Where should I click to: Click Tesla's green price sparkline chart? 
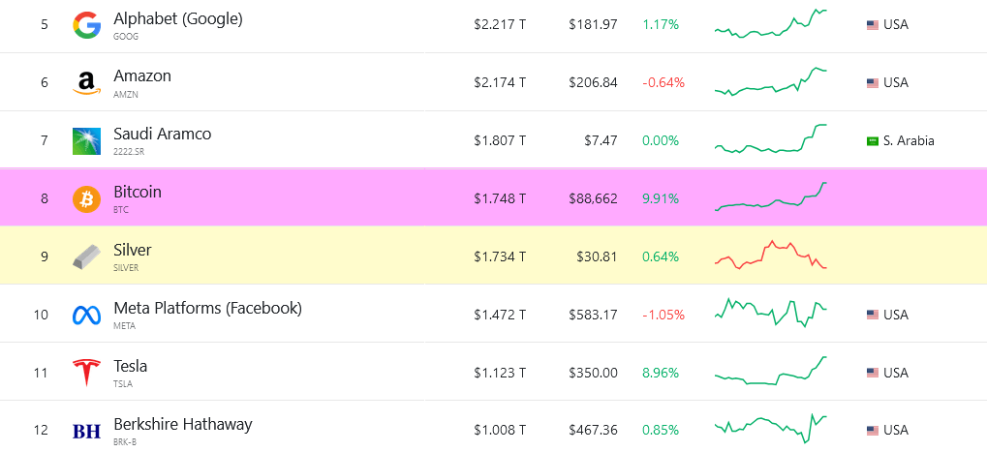tap(771, 372)
